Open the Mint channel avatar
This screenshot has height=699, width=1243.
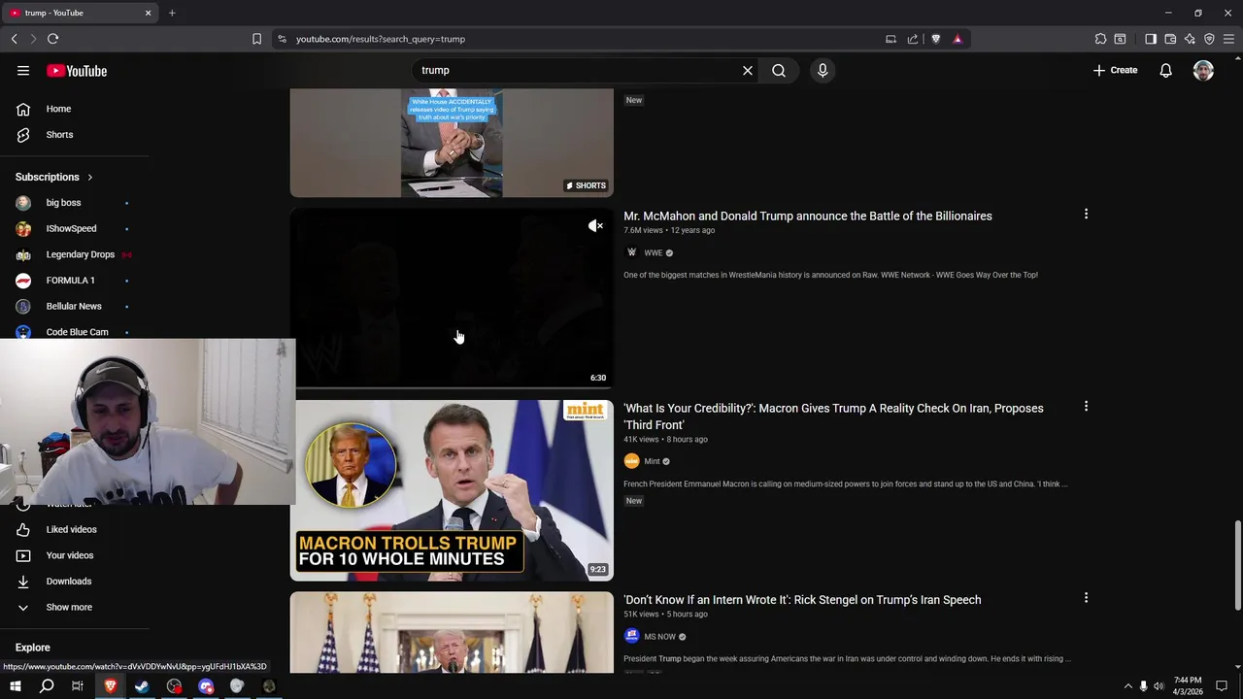click(x=631, y=461)
